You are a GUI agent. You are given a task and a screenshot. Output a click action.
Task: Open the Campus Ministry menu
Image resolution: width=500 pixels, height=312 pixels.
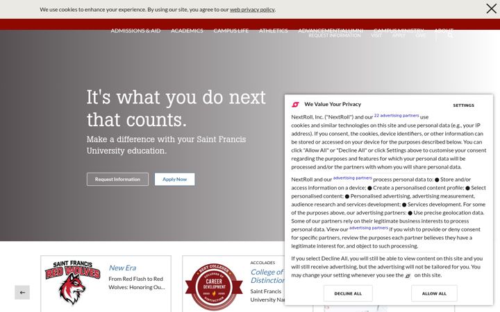coord(399,31)
